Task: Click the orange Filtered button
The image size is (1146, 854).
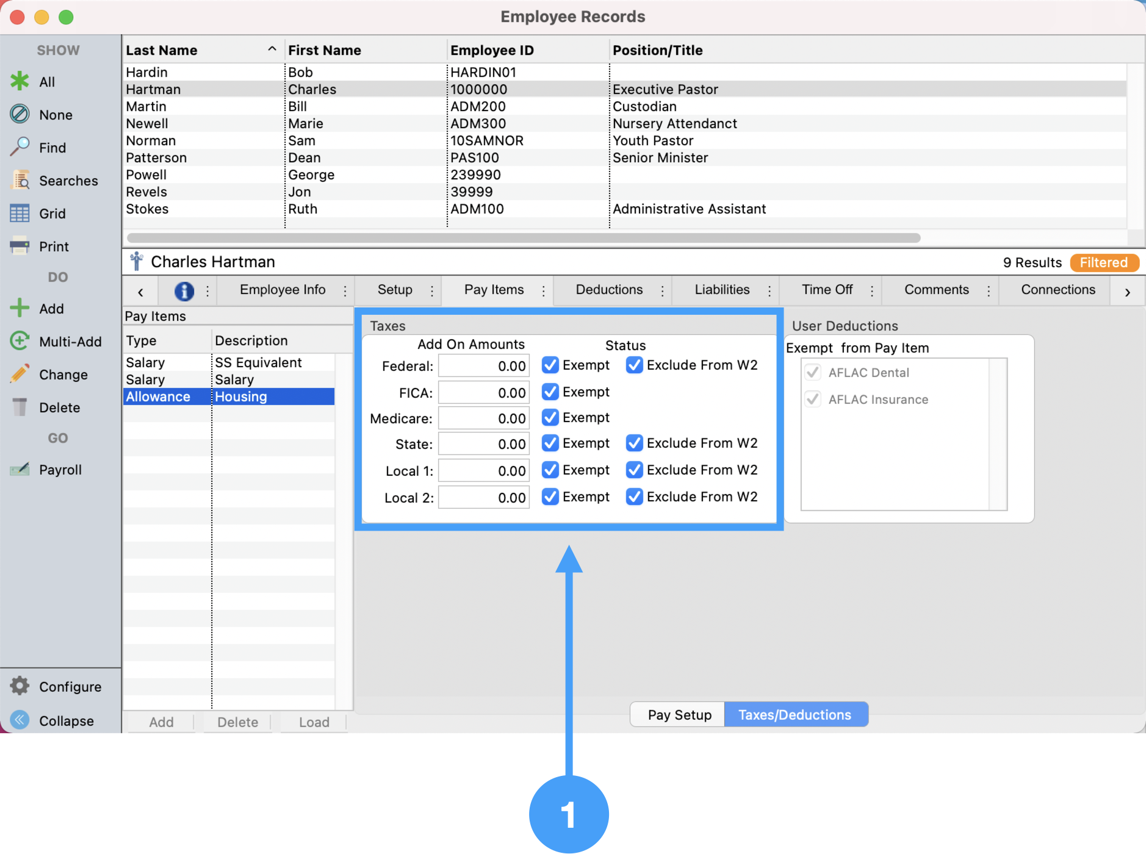Action: [1103, 262]
